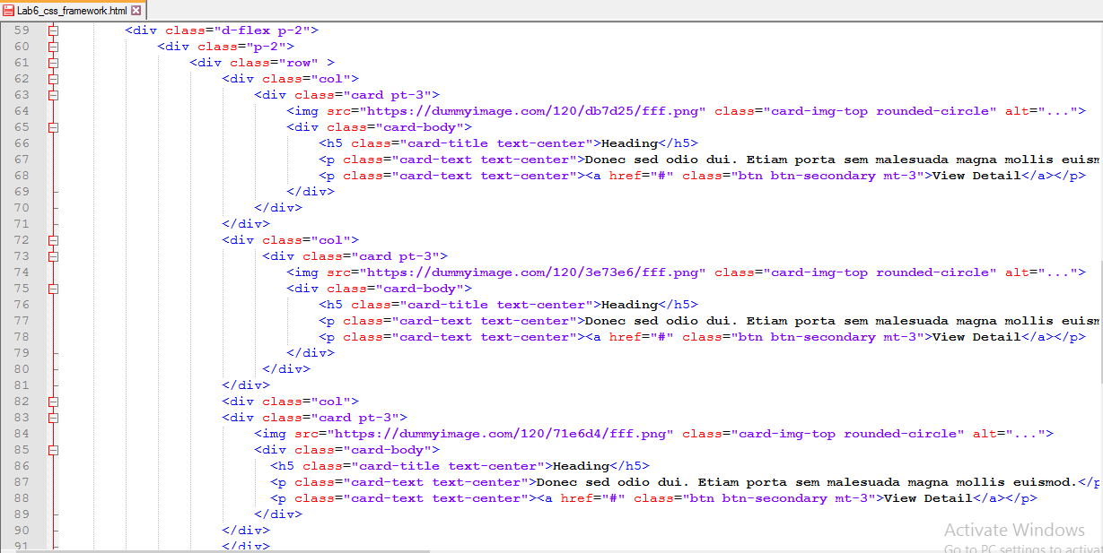
Task: Click line number 66 in the margin
Action: 22,143
